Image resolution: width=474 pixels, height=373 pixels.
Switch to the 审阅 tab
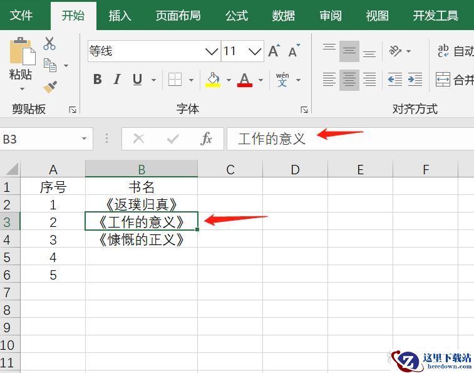pyautogui.click(x=331, y=15)
